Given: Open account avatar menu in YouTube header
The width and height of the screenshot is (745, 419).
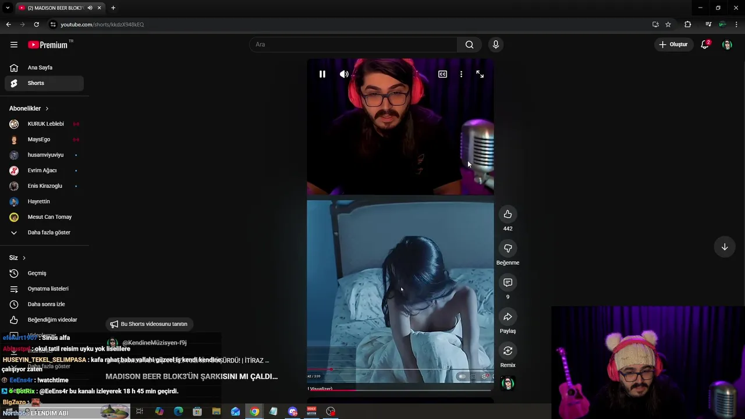Looking at the screenshot, I should (x=727, y=45).
